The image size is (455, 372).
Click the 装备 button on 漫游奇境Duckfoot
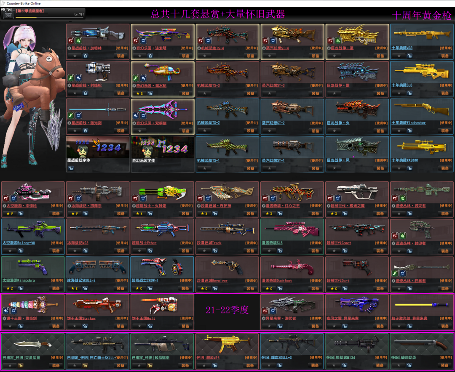click(x=316, y=288)
